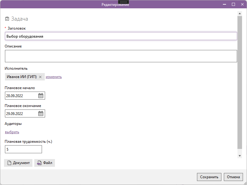
Task: Maximize the Редактирование window
Action: pos(233,4)
